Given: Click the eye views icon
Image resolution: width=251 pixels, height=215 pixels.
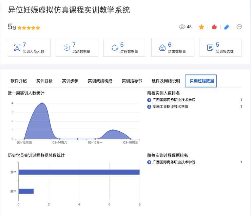Looking at the screenshot, I should coord(182,27).
